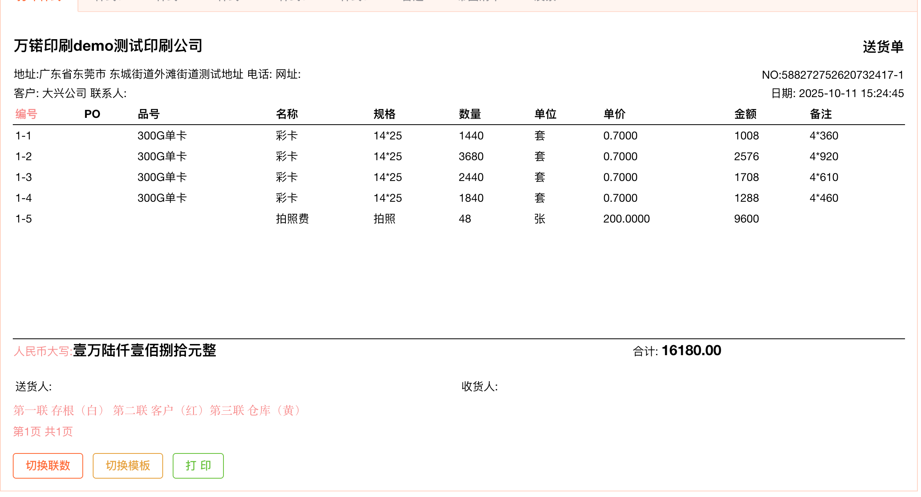
Task: Click the 壹万陆仟壹佰捌拾元整 amount text
Action: tap(144, 350)
